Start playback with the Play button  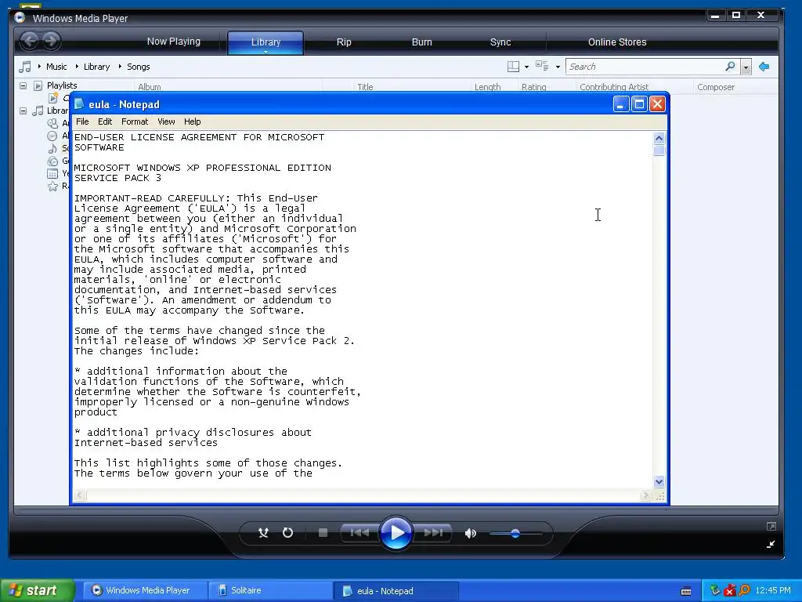(x=396, y=533)
